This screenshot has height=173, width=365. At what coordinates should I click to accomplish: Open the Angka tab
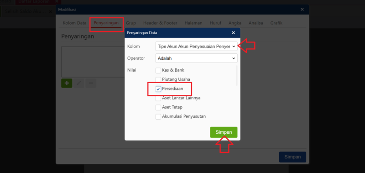pos(235,23)
